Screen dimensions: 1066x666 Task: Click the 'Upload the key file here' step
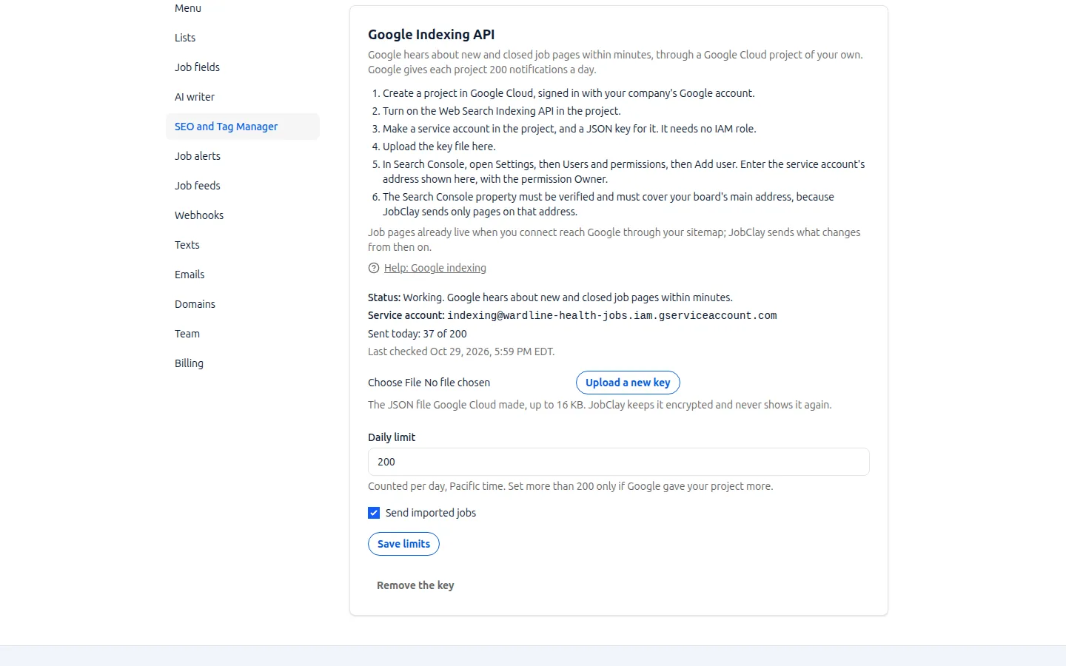(439, 147)
